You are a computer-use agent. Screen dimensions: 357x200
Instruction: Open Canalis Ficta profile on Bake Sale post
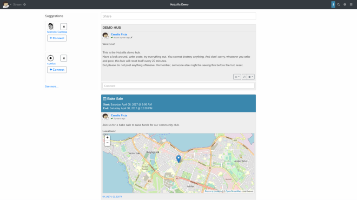(119, 115)
